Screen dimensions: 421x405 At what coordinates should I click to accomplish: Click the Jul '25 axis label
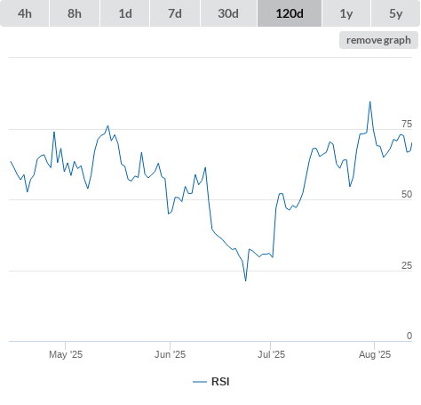tap(271, 354)
